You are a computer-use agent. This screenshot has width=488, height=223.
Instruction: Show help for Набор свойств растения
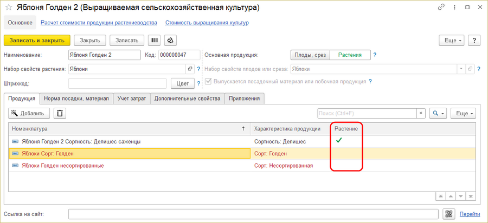tap(198, 69)
